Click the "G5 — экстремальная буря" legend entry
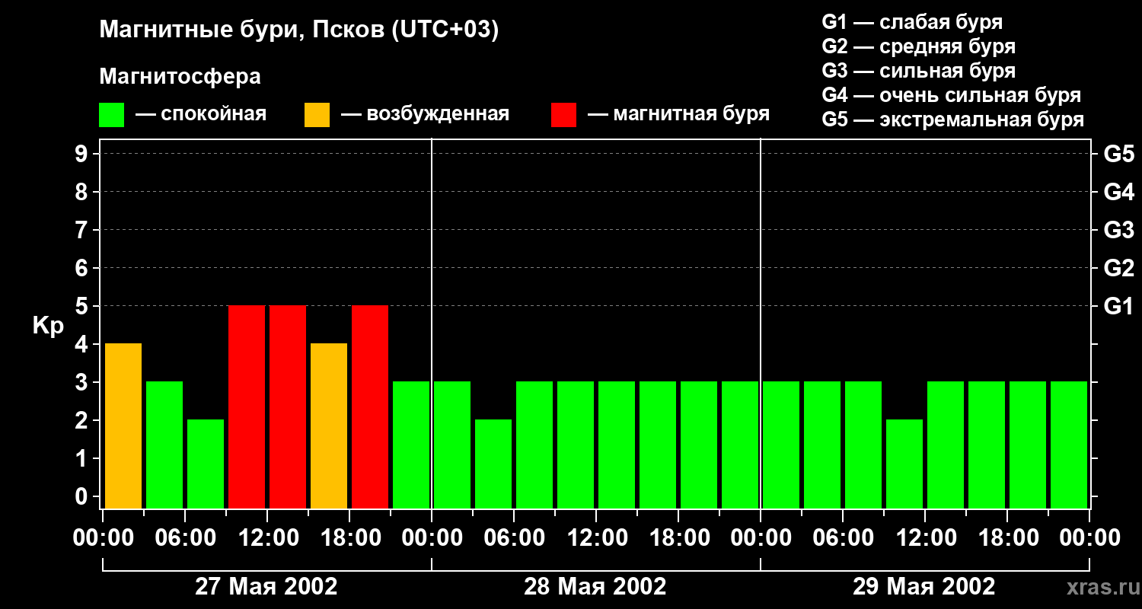1142x609 pixels. point(952,120)
